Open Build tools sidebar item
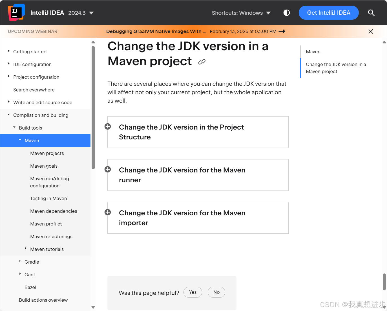Image resolution: width=387 pixels, height=311 pixels. pos(30,128)
